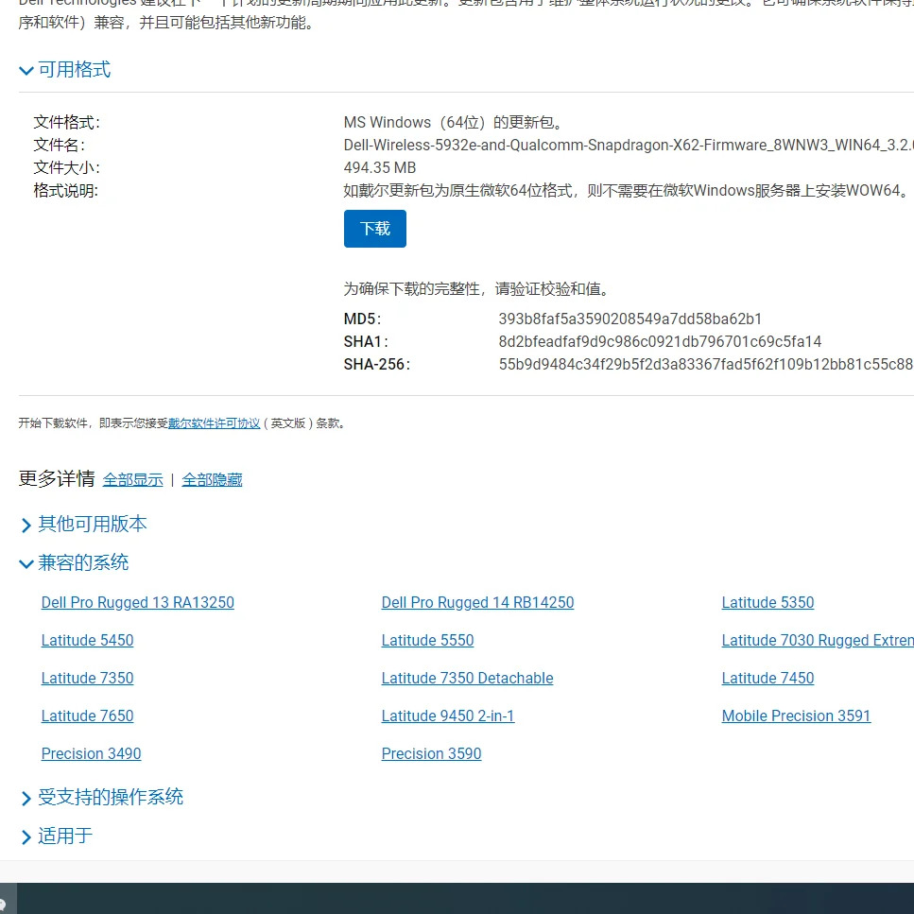The width and height of the screenshot is (914, 914).
Task: Open the Latitude 9450 2-in-1 link
Action: click(x=448, y=716)
